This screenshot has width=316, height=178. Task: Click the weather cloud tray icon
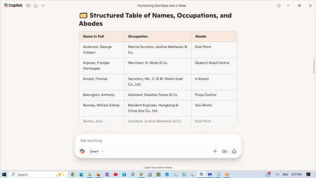(268, 175)
